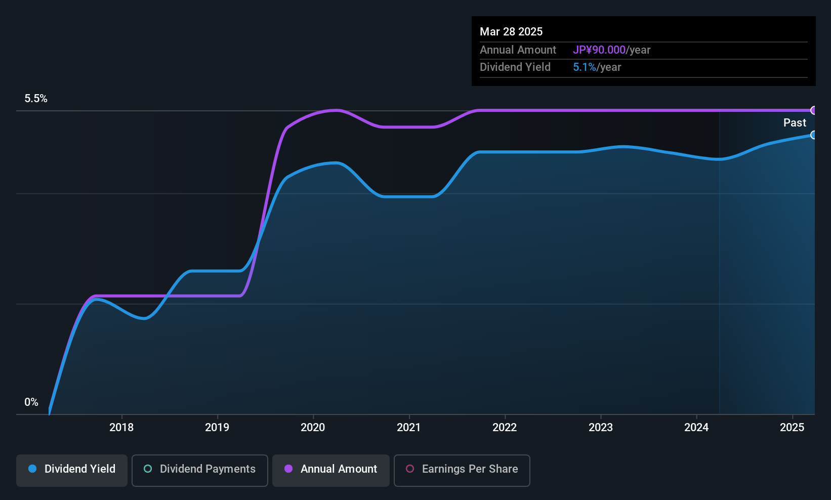Click the 5.1%/year tooltip value
Screen dimensions: 831x500
coord(597,67)
